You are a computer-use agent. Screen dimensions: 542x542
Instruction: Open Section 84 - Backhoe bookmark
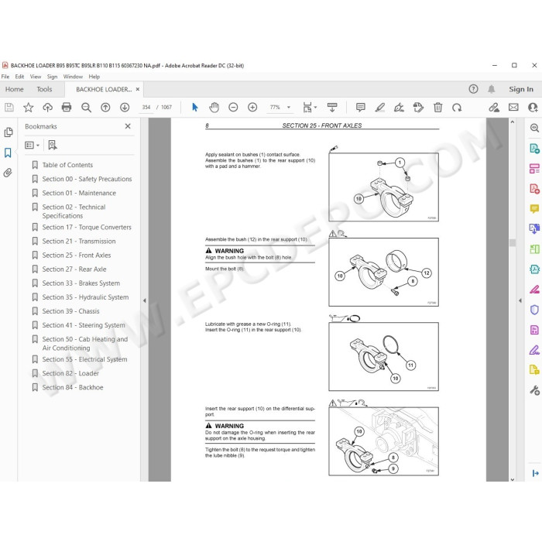pyautogui.click(x=73, y=387)
